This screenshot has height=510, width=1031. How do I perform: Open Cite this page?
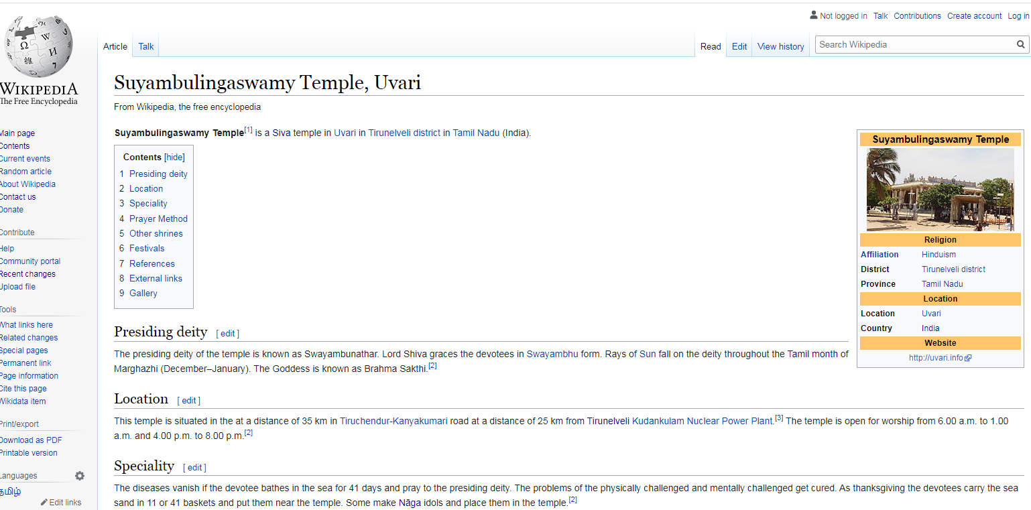click(23, 389)
